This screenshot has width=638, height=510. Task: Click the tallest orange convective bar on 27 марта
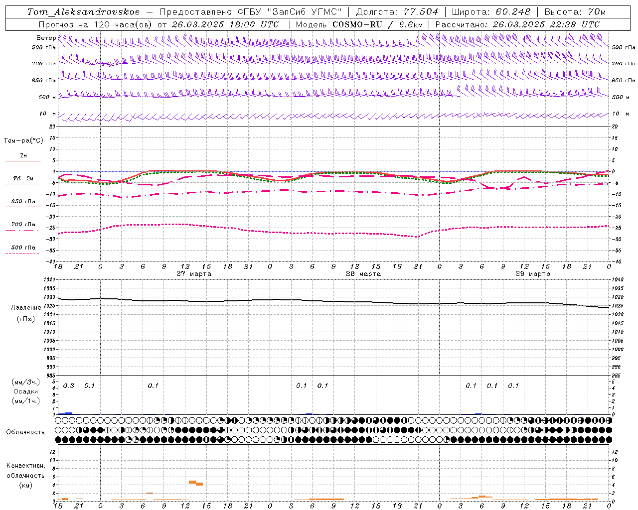192,482
